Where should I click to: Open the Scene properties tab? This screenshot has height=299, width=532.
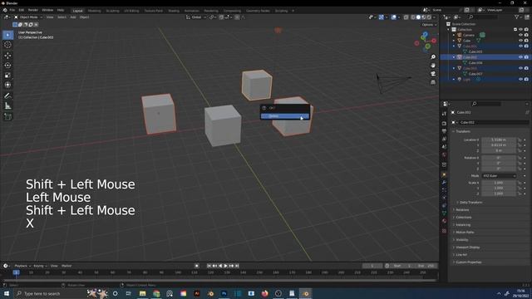point(444,147)
